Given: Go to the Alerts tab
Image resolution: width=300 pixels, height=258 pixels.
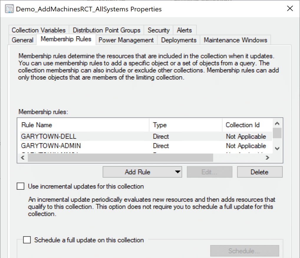Looking at the screenshot, I should (x=184, y=30).
